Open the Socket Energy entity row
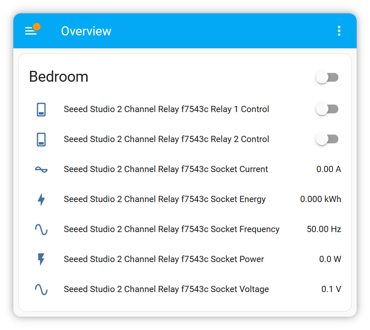370x330 pixels. coord(188,199)
